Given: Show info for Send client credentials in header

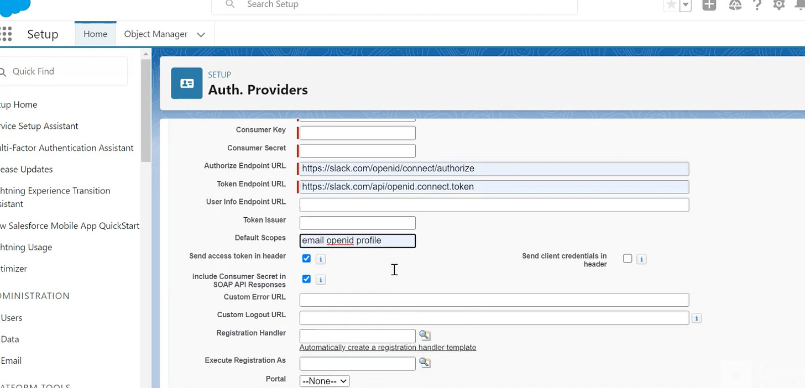Looking at the screenshot, I should (641, 259).
